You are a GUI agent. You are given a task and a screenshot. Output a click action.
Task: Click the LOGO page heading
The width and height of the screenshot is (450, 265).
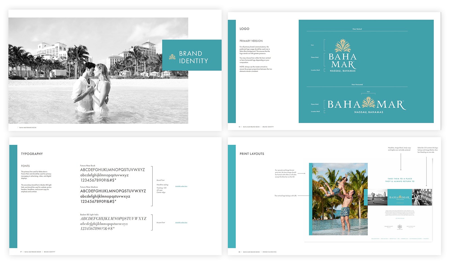[244, 29]
